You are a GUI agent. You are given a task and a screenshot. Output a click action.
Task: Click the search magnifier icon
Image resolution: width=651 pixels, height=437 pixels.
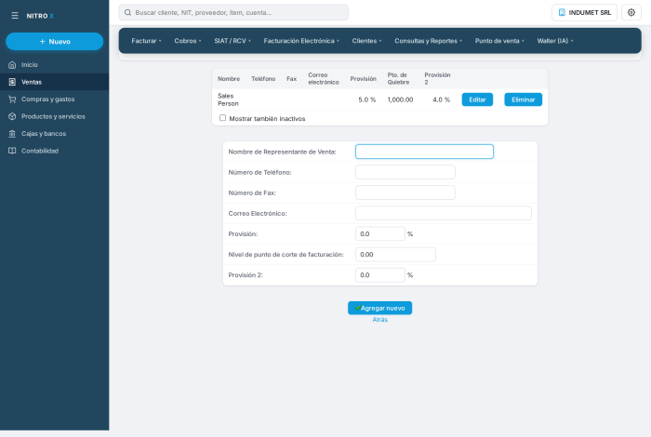[128, 12]
